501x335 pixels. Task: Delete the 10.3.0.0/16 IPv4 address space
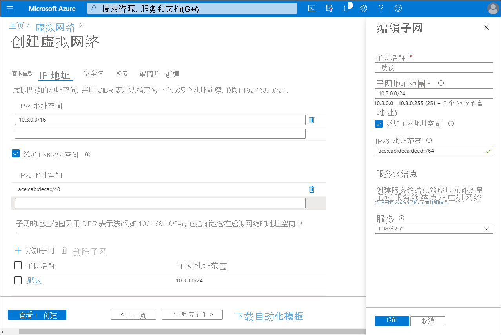pos(312,120)
